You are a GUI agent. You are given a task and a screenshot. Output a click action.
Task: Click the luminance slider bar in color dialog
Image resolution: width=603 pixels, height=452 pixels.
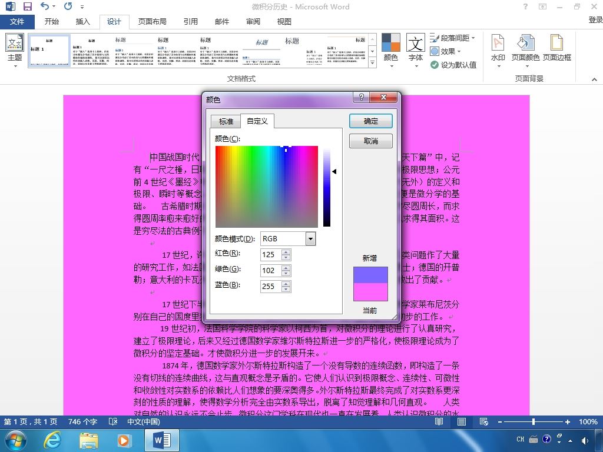[326, 187]
